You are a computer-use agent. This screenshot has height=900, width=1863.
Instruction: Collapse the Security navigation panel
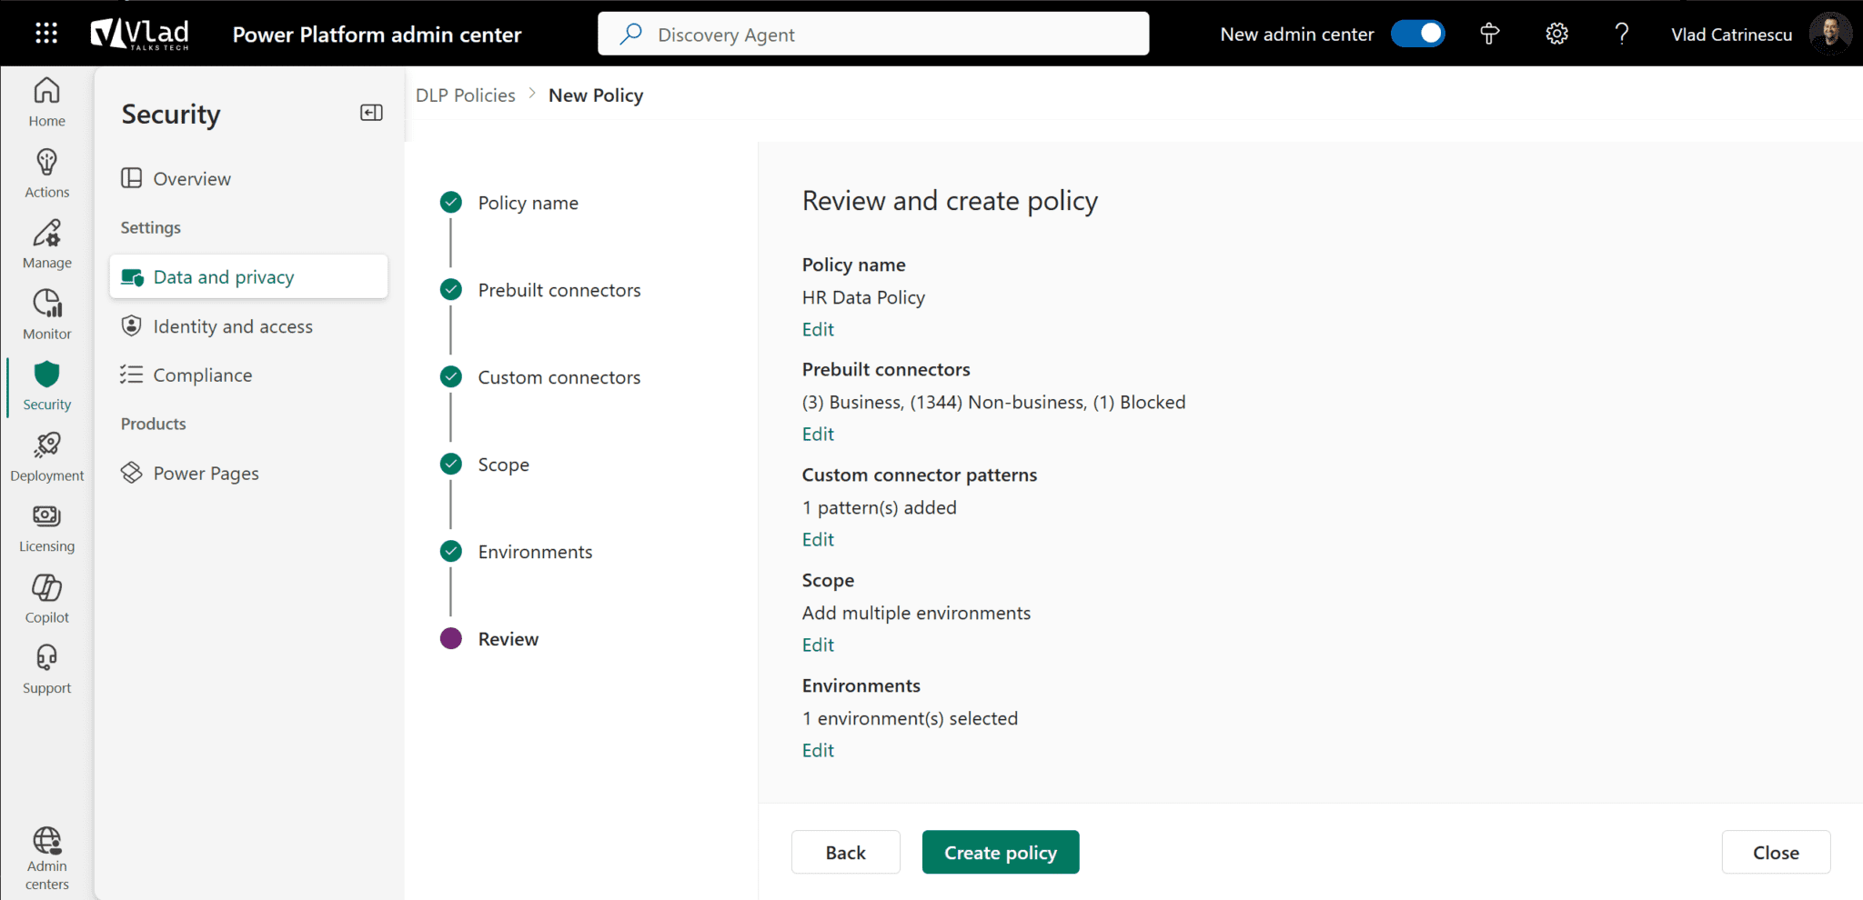click(x=370, y=113)
